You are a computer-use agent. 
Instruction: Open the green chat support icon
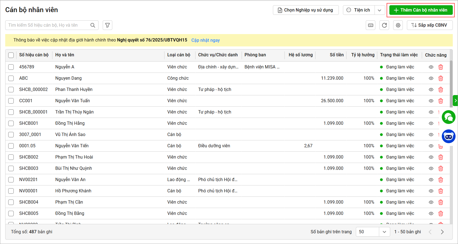point(448,117)
